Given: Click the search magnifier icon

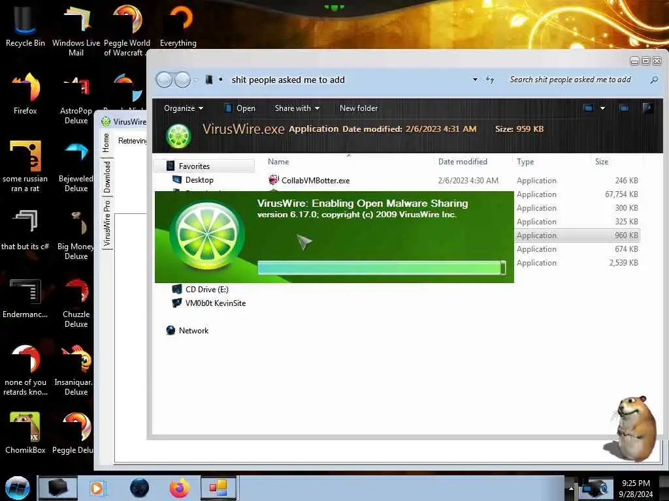Looking at the screenshot, I should [x=653, y=80].
